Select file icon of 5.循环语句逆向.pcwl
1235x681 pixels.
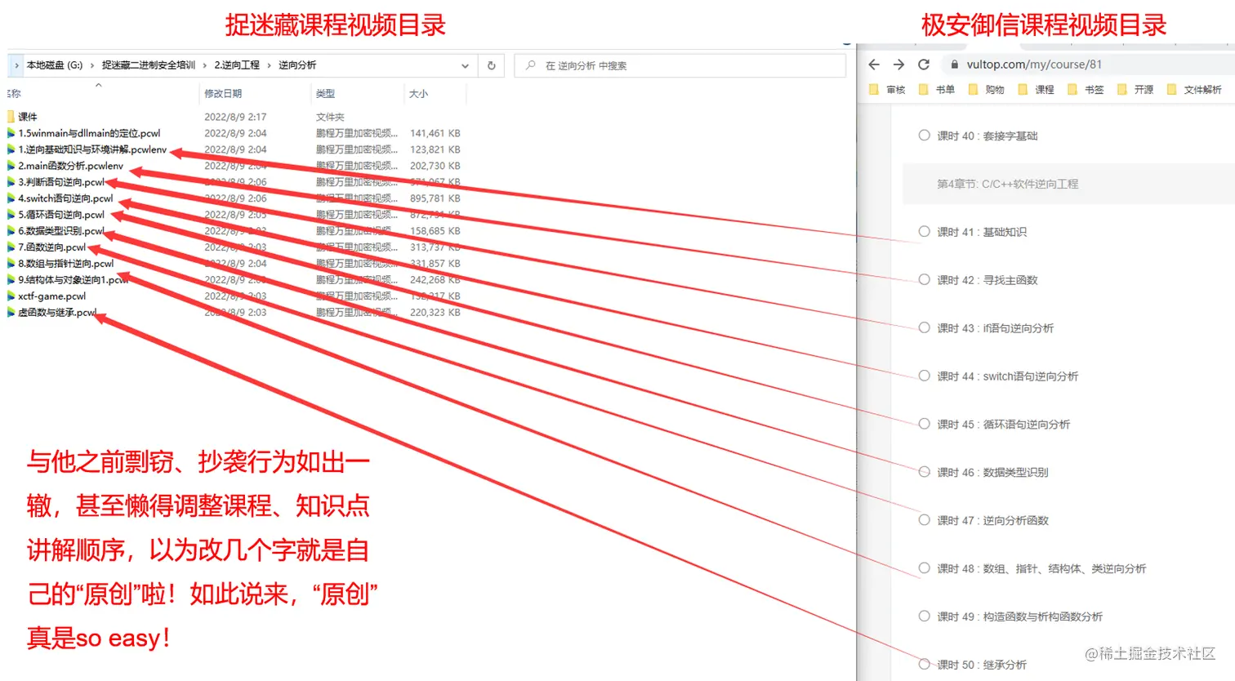click(x=11, y=215)
